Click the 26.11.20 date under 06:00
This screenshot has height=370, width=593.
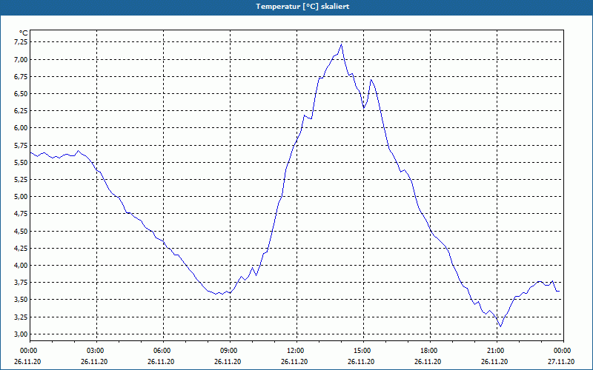[161, 362]
